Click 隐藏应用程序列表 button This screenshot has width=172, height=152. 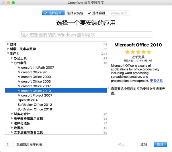coord(30,145)
